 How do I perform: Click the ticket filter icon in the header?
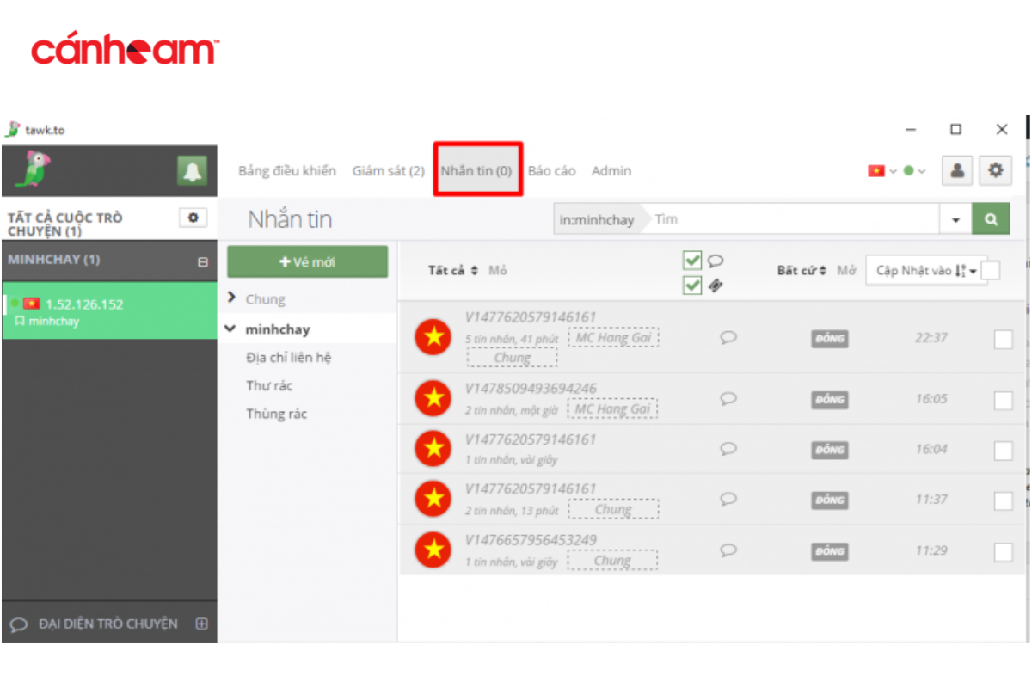(x=715, y=286)
